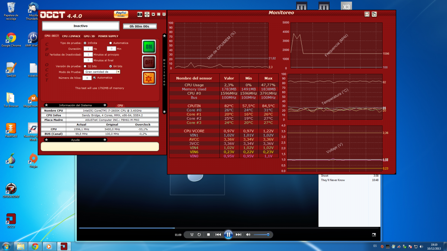Switch to the POWER SUPPLY tab
This screenshot has height=251, width=447.
pyautogui.click(x=108, y=36)
